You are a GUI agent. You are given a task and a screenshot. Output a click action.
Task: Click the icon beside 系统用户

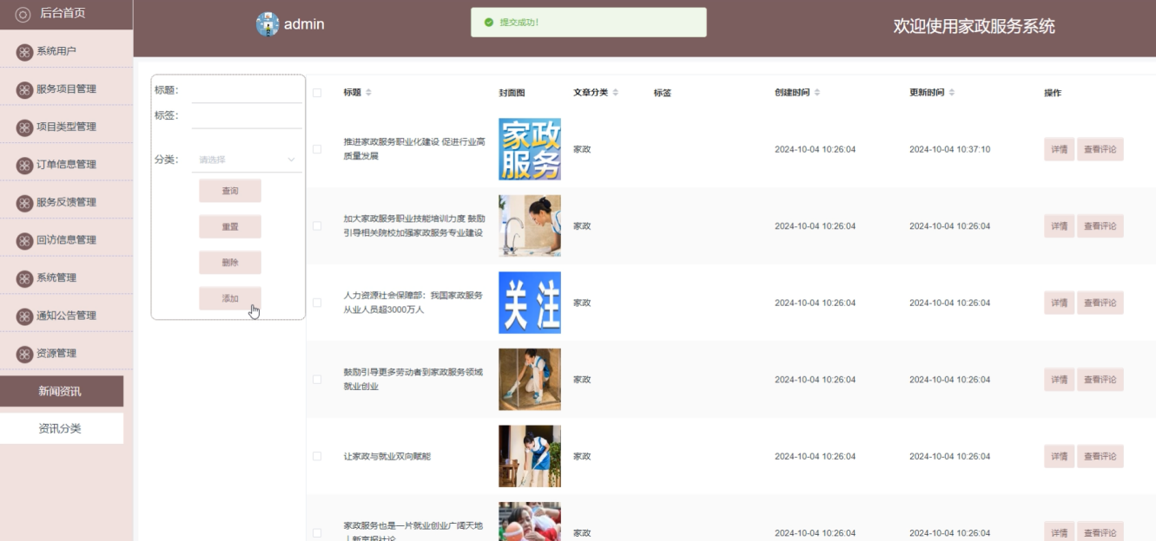[x=25, y=52]
